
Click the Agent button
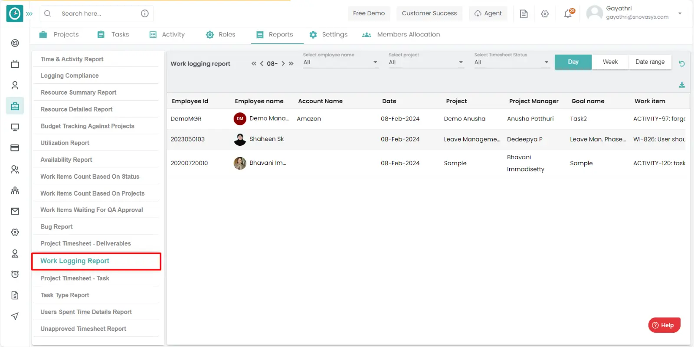pos(488,13)
